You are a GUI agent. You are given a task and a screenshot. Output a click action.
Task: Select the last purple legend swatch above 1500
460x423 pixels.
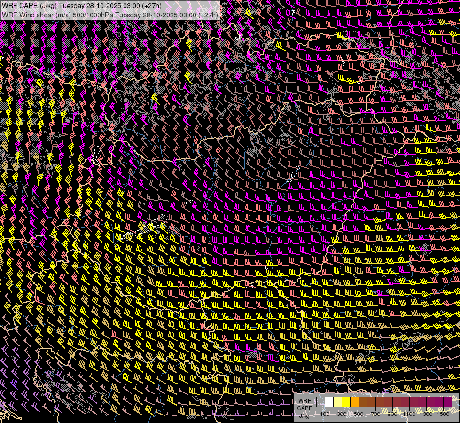pos(448,402)
